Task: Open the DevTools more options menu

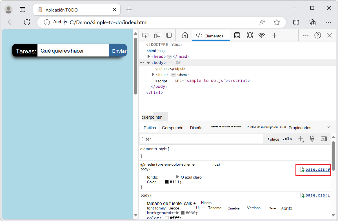Action: click(306, 35)
